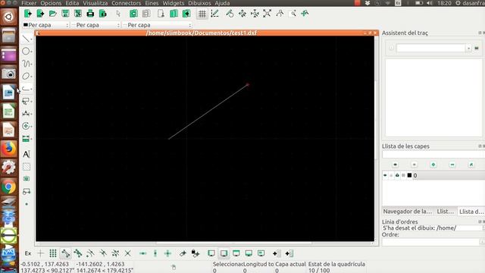Screen dimensions: 485x273
Task: Click the set relative zero icon
Action: pyautogui.click(x=183, y=253)
